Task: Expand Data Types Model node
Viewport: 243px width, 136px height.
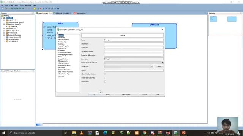Action: click(4, 31)
